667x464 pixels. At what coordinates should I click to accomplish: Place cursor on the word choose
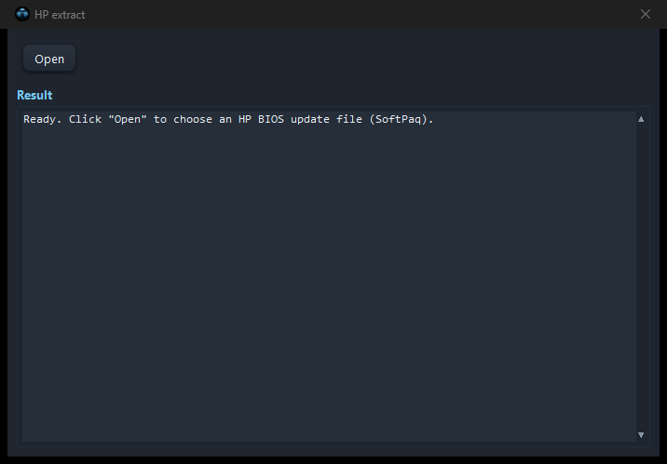pos(193,119)
